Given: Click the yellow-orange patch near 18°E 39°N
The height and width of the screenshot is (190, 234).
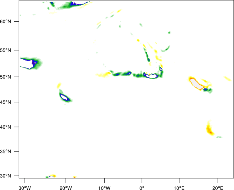Looking at the screenshot, I should coord(210,129).
